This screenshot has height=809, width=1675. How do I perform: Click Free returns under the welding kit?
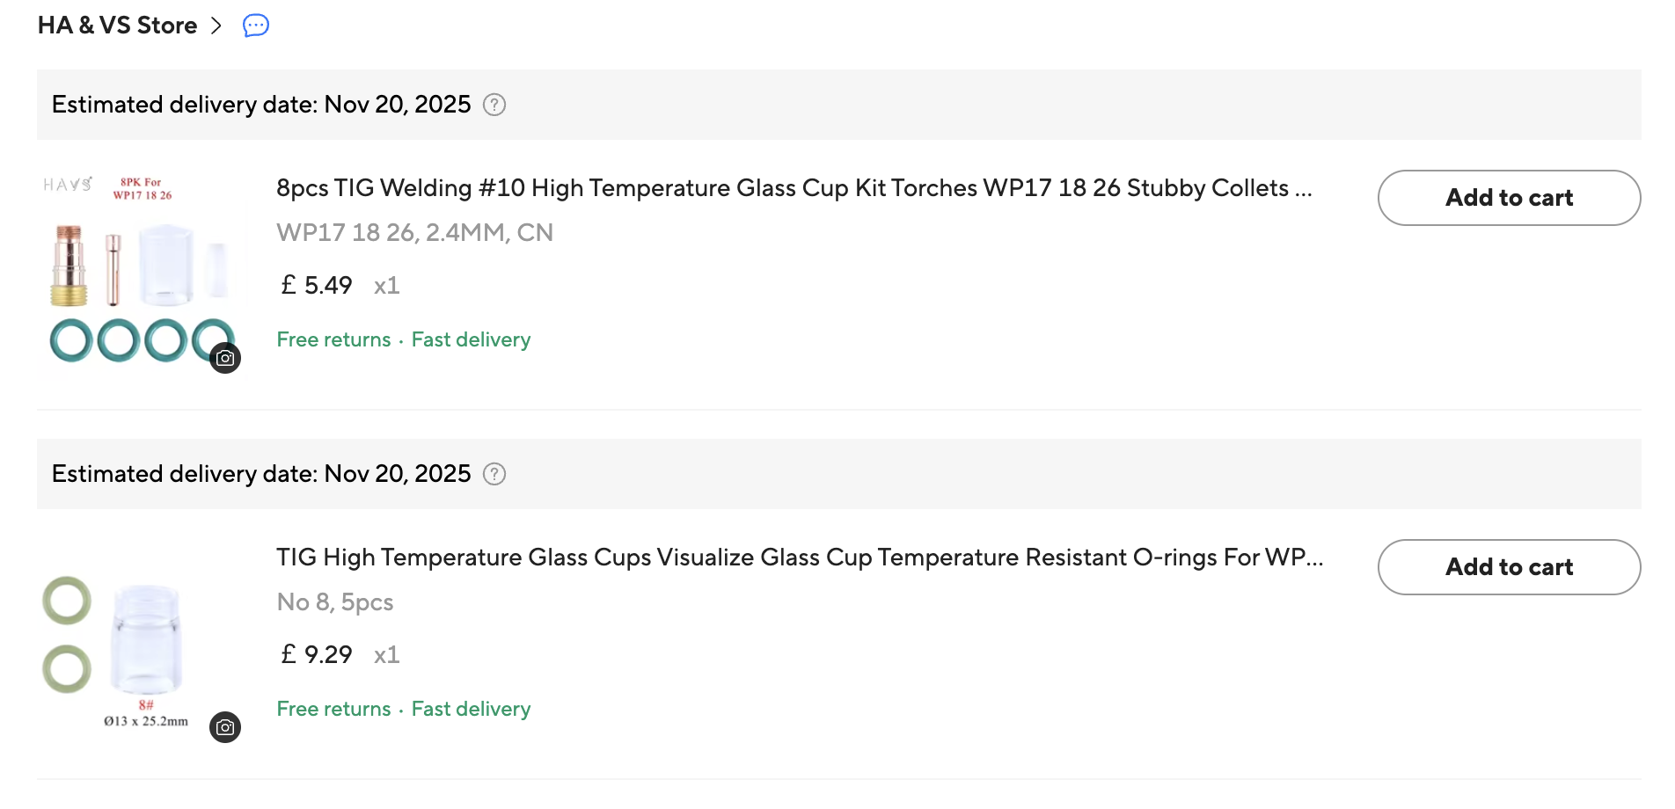tap(333, 339)
